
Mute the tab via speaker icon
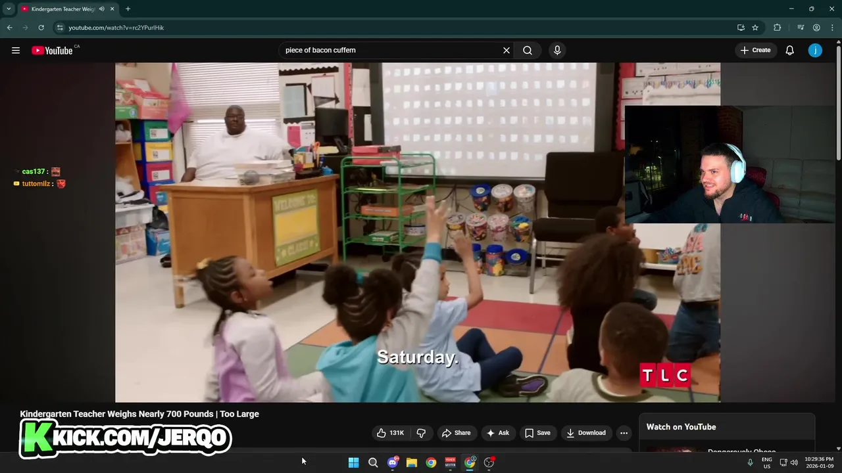point(102,9)
